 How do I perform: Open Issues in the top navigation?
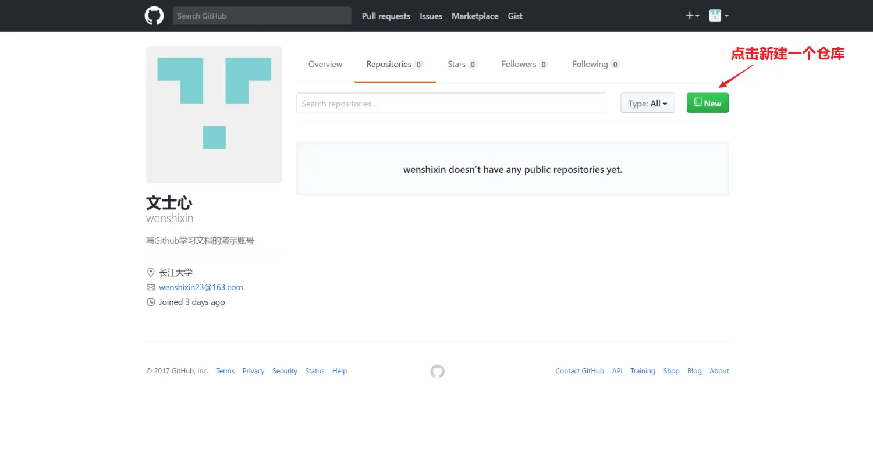[x=431, y=16]
